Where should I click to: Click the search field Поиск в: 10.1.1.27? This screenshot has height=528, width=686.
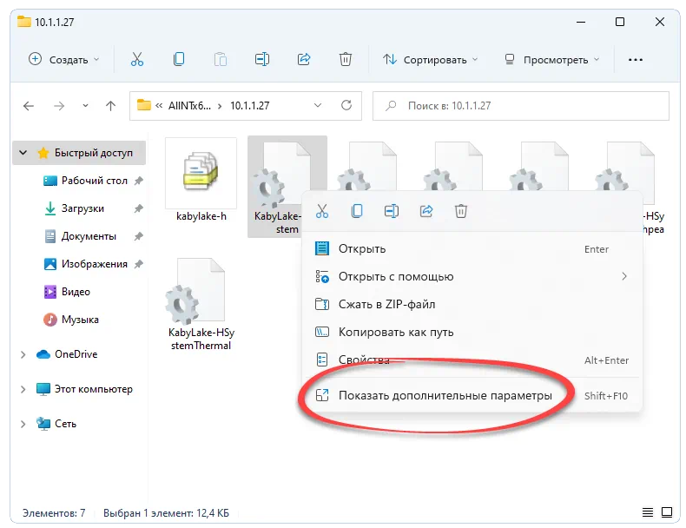521,106
